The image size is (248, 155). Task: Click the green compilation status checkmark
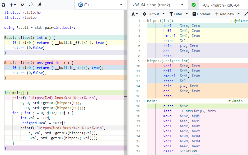click(x=193, y=5)
